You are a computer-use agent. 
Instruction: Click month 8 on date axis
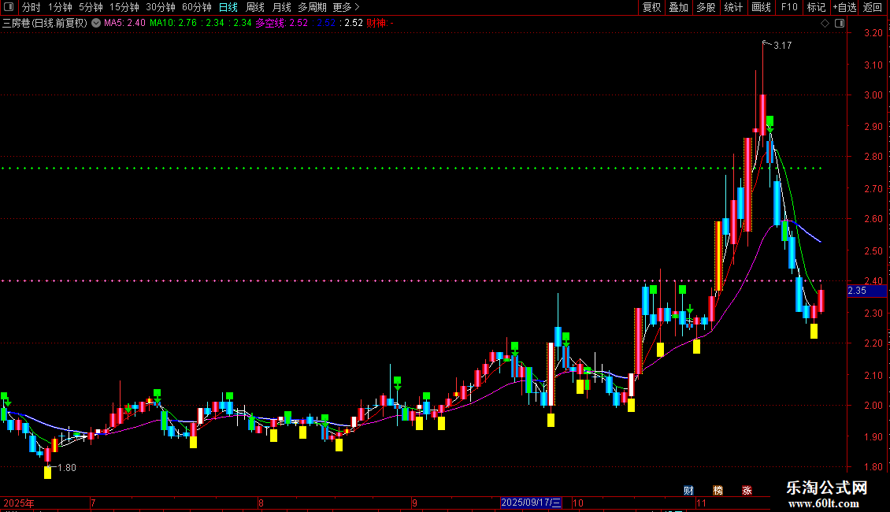261,503
